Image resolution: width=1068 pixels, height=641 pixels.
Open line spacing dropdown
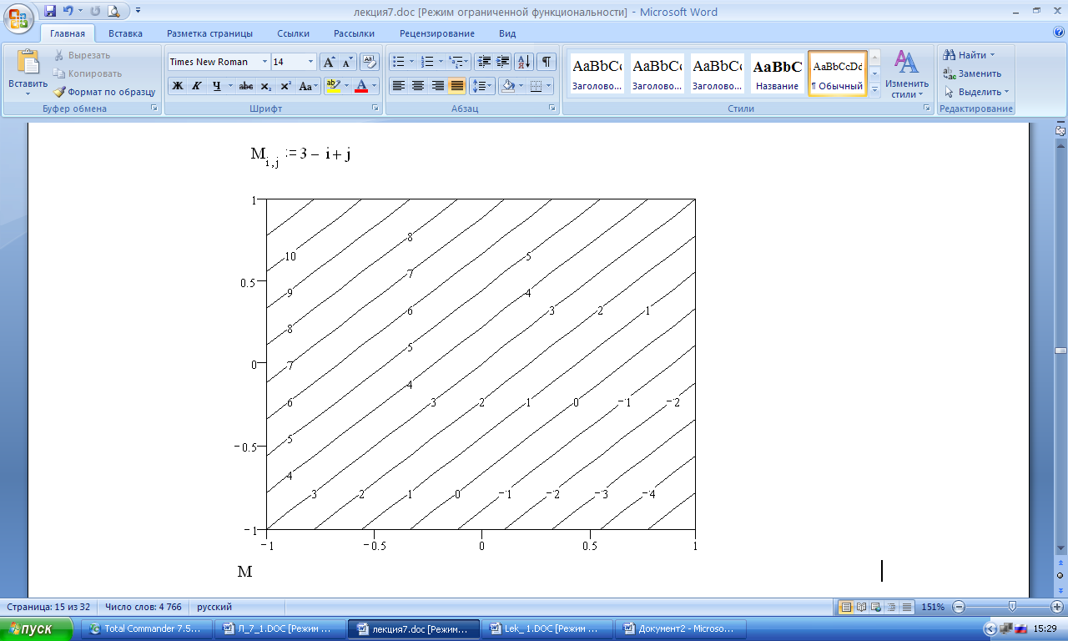pos(482,85)
